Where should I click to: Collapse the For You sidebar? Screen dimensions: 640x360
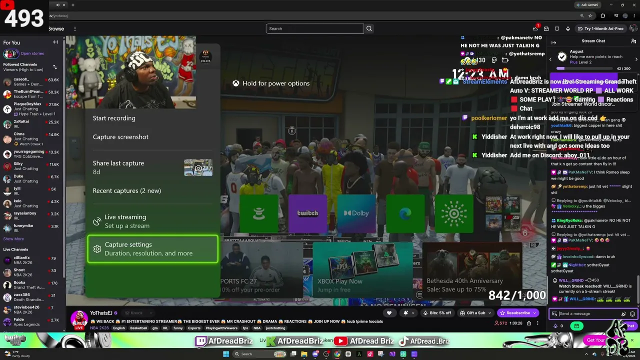pyautogui.click(x=55, y=42)
